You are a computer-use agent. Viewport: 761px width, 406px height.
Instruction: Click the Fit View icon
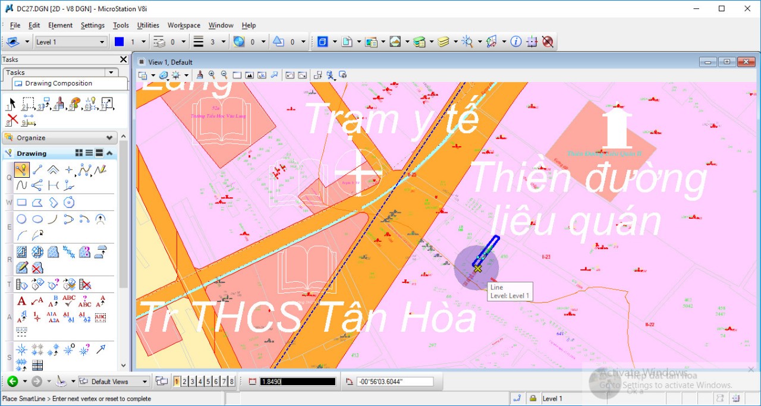click(249, 75)
